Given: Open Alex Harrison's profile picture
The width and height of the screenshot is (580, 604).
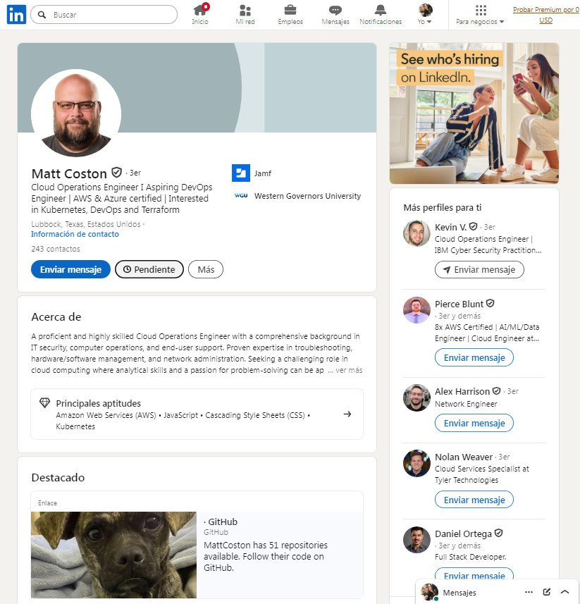Looking at the screenshot, I should 417,397.
